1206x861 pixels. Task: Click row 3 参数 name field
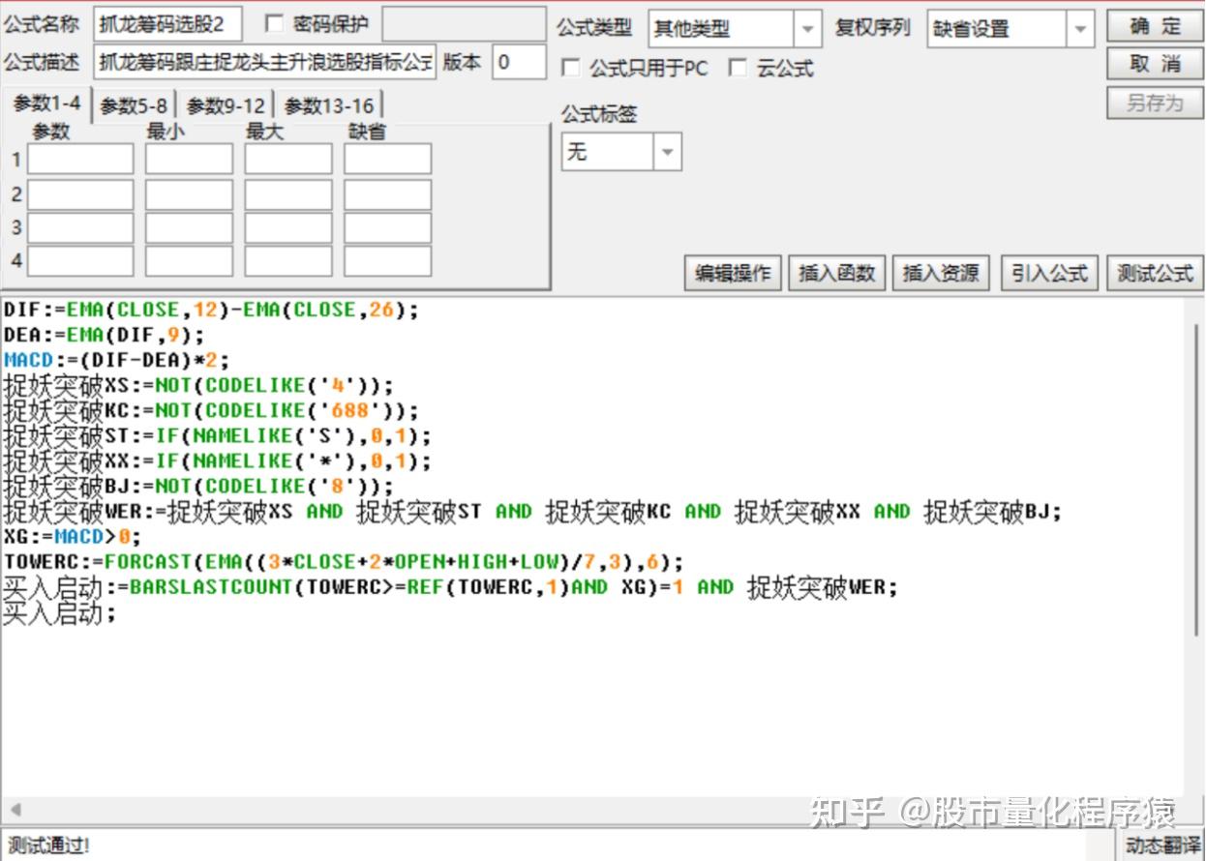(80, 227)
